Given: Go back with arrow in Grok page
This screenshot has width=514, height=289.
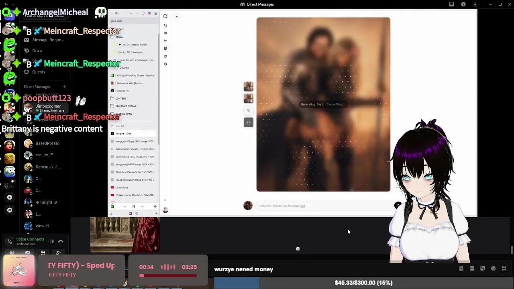Looking at the screenshot, I should [177, 16].
